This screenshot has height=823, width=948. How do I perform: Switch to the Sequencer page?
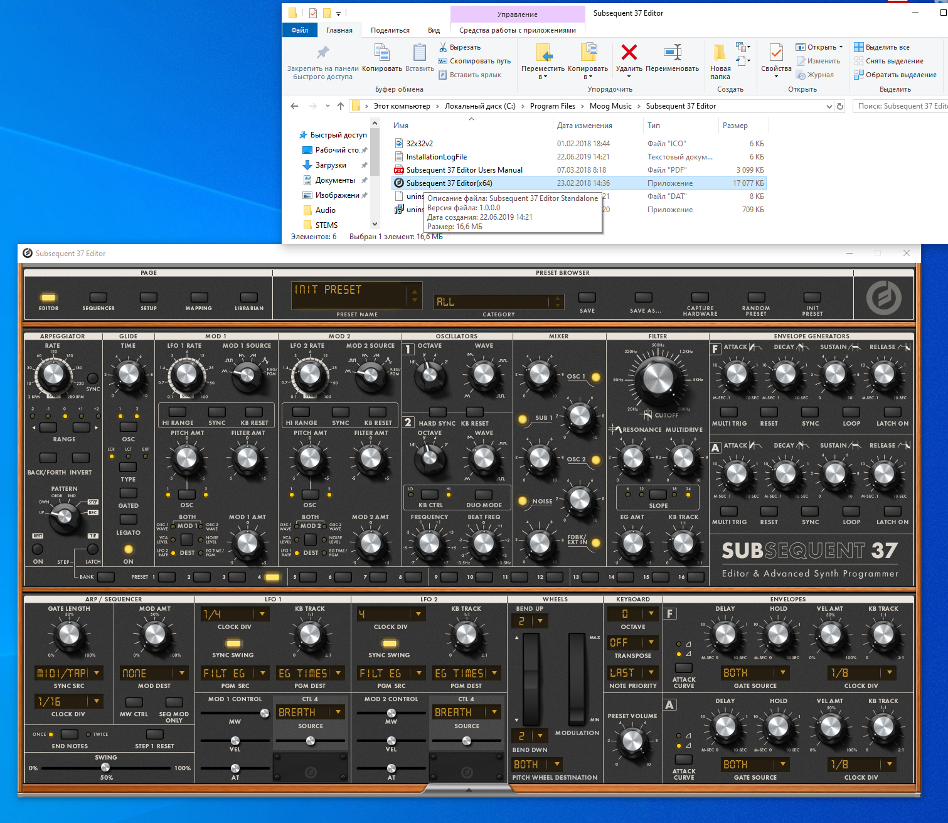99,298
